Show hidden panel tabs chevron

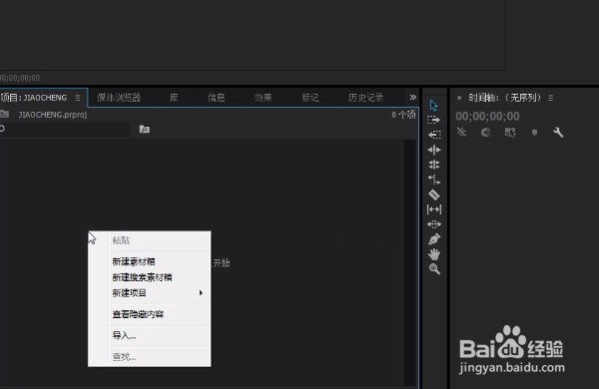(413, 98)
